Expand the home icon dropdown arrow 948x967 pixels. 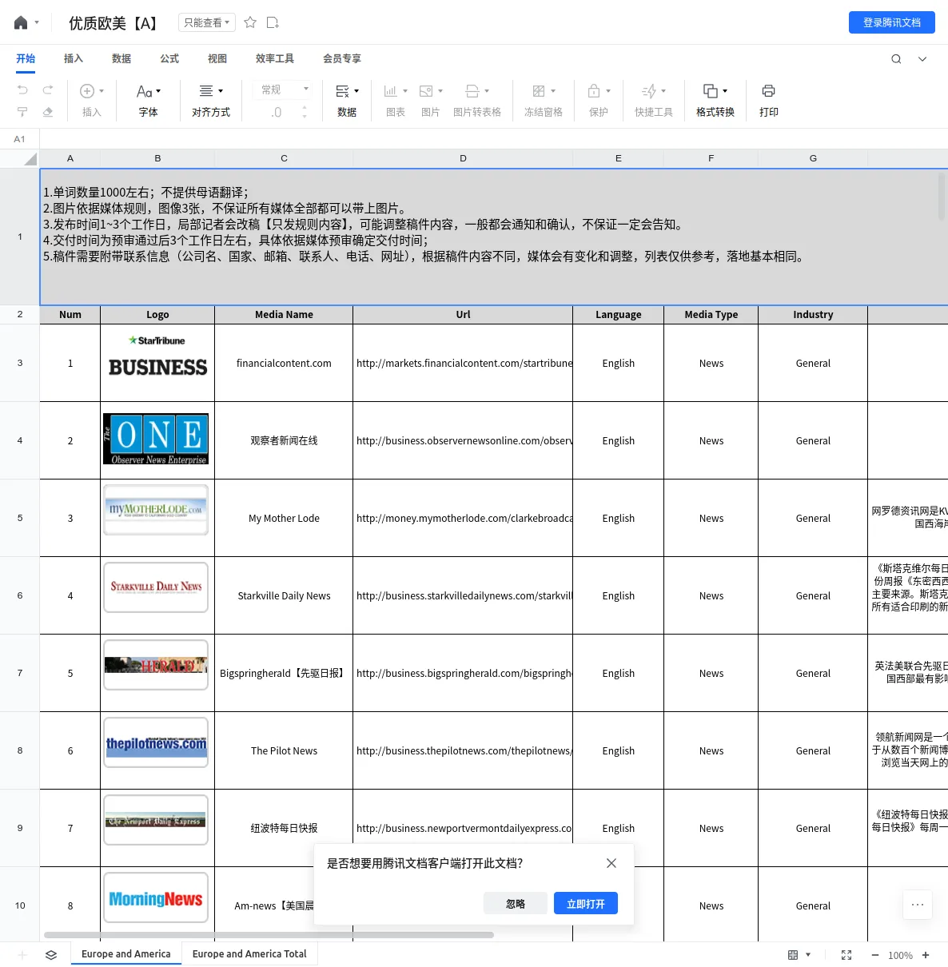point(37,22)
